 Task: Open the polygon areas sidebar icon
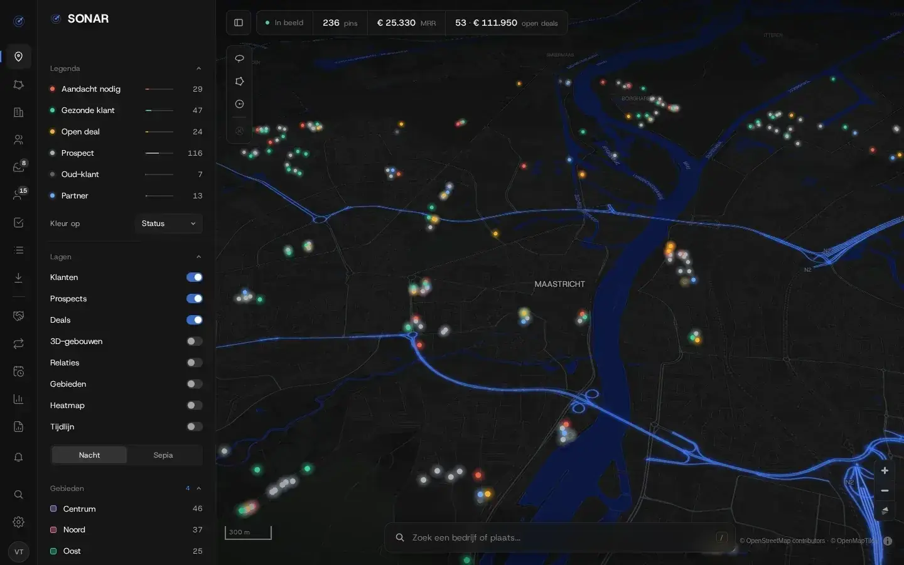click(x=19, y=85)
